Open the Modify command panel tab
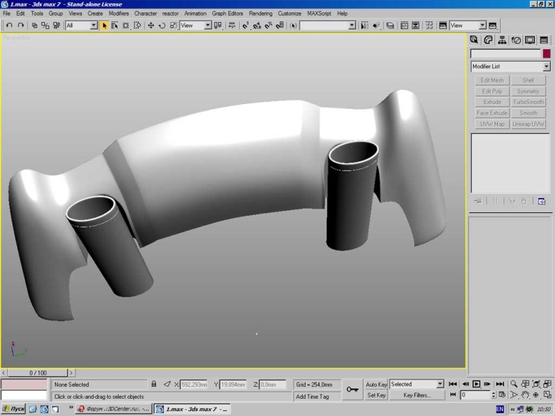This screenshot has width=555, height=416. (488, 40)
